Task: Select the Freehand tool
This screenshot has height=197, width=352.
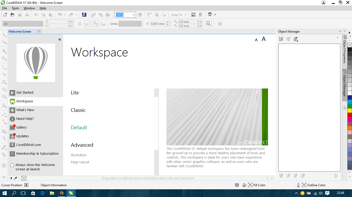Action: [4, 67]
